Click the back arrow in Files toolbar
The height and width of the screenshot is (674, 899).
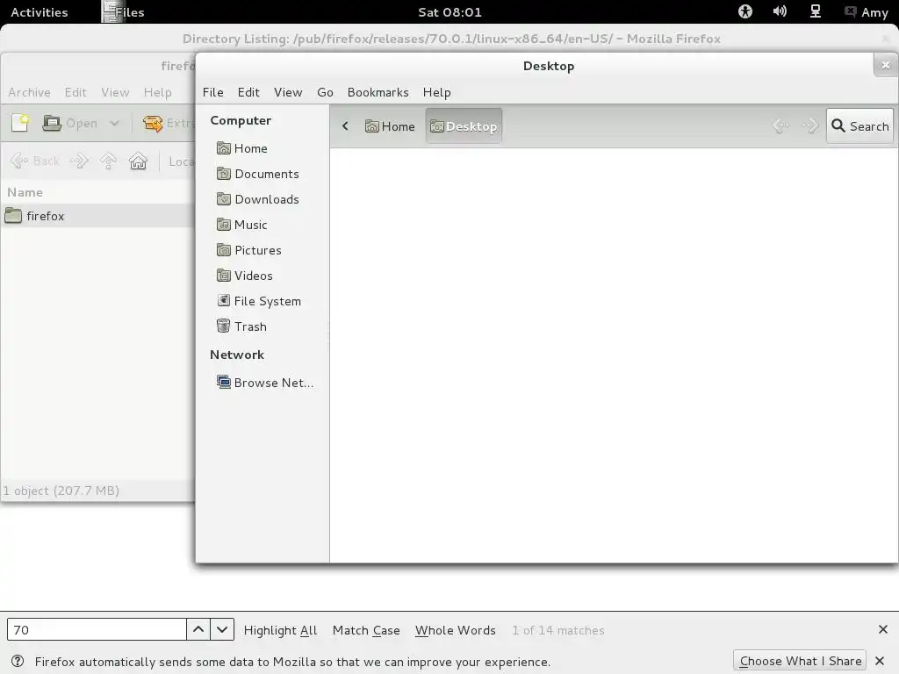point(780,126)
